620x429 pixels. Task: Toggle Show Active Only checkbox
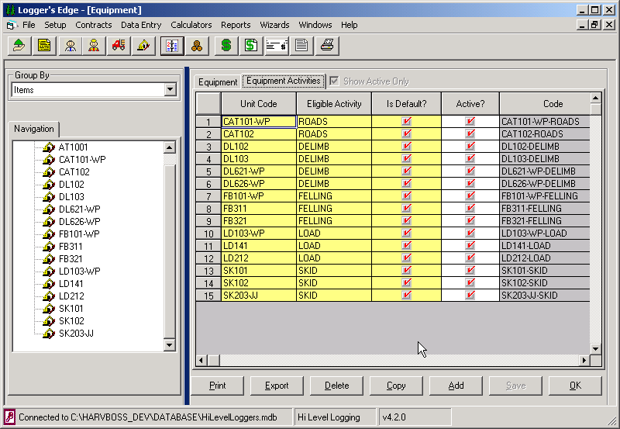click(334, 81)
